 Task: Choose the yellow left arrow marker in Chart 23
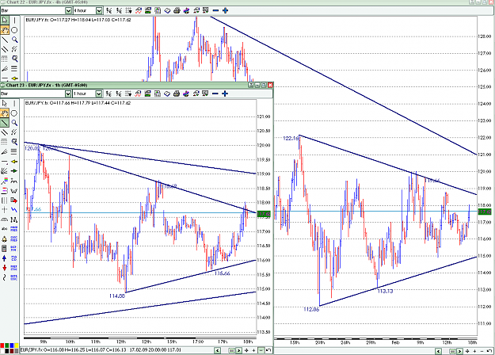[x=14, y=162]
